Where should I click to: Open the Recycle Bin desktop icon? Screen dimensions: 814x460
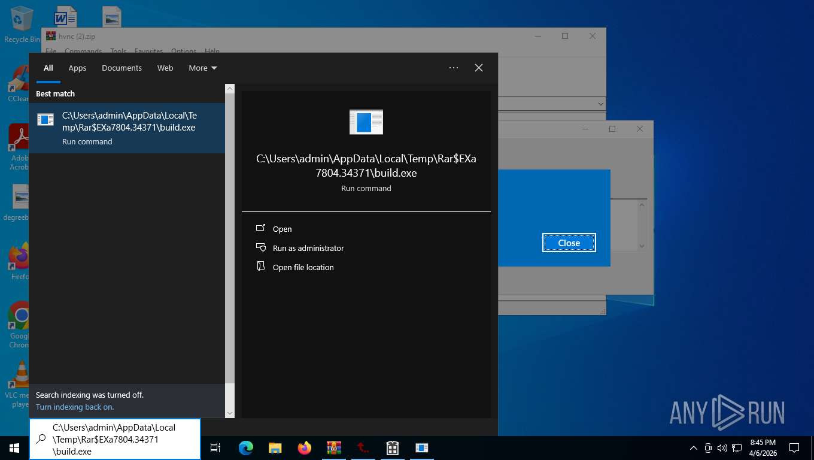click(22, 25)
